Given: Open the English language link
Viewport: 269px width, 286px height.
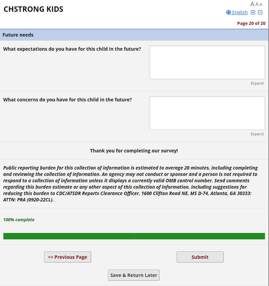Looking at the screenshot, I should tap(240, 12).
